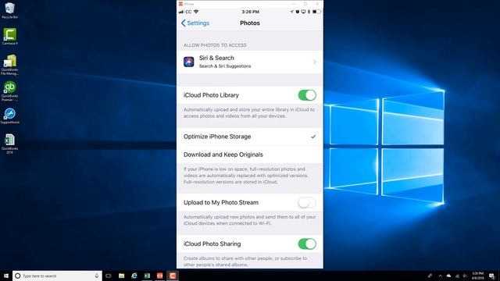Toggle iCloud Photo Library switch off
The height and width of the screenshot is (281, 500).
[307, 95]
